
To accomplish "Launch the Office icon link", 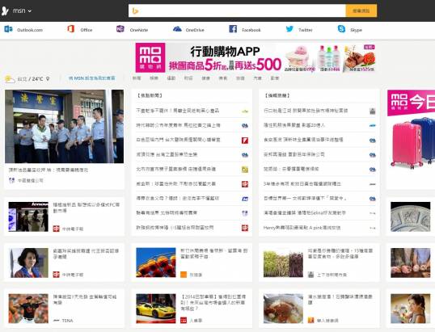I will point(71,29).
